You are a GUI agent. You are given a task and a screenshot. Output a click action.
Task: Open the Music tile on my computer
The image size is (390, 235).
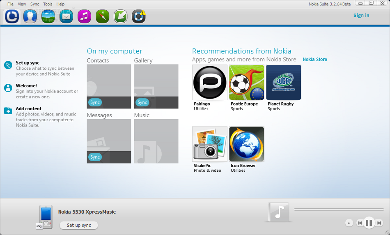tap(156, 141)
